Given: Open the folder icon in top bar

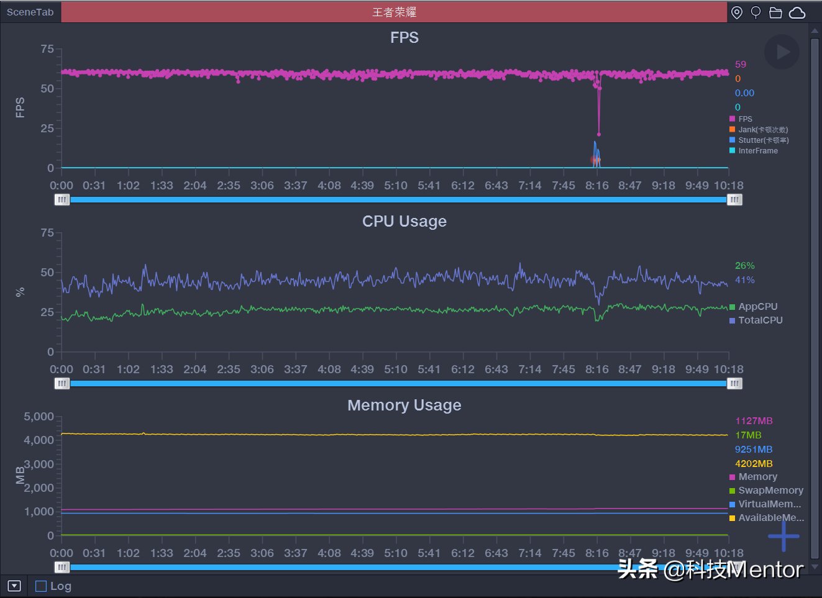Looking at the screenshot, I should (x=775, y=12).
